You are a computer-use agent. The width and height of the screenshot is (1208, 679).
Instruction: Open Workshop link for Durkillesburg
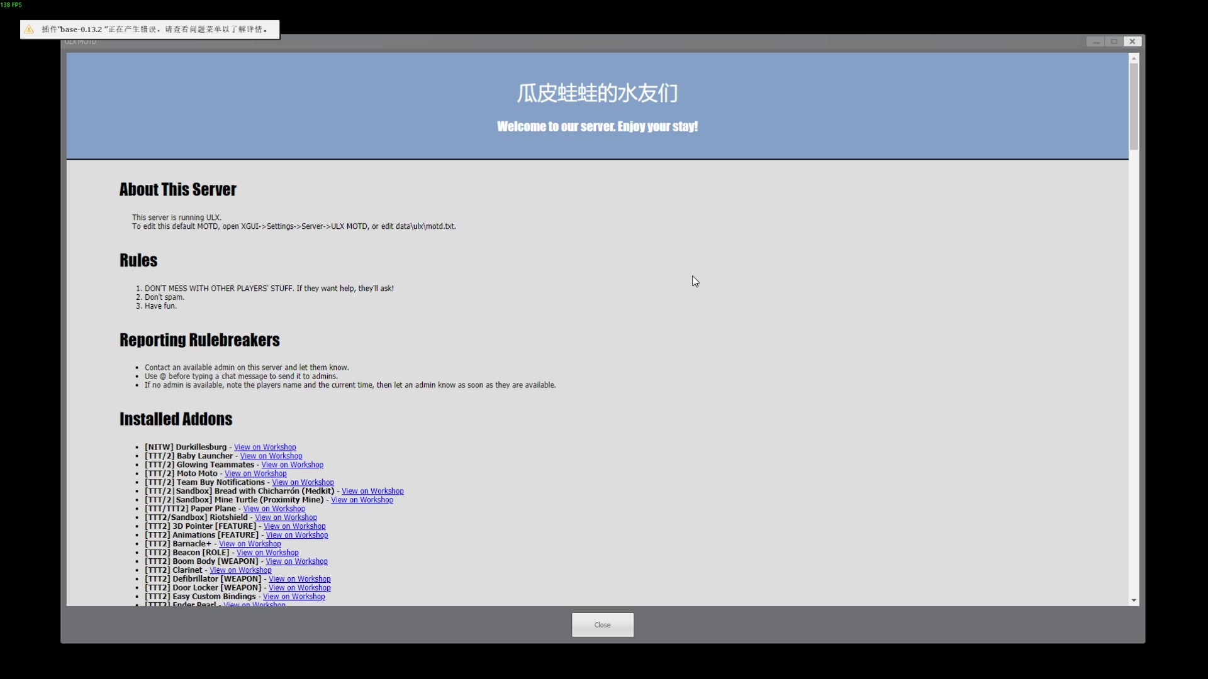(265, 447)
